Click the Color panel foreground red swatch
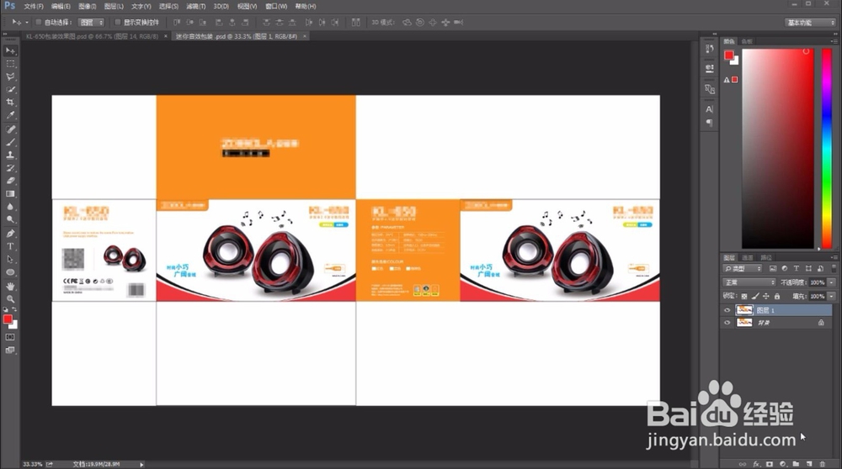 pos(728,55)
